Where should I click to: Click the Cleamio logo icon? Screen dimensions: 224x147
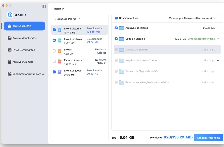click(10, 15)
